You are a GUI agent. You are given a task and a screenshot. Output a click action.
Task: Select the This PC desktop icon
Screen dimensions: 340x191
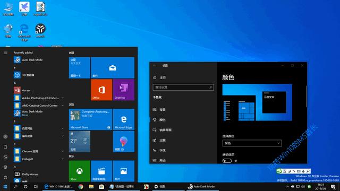[8, 8]
